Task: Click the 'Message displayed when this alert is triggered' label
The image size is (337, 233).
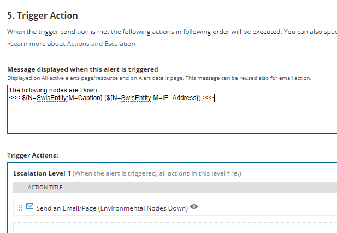Action: (82, 69)
